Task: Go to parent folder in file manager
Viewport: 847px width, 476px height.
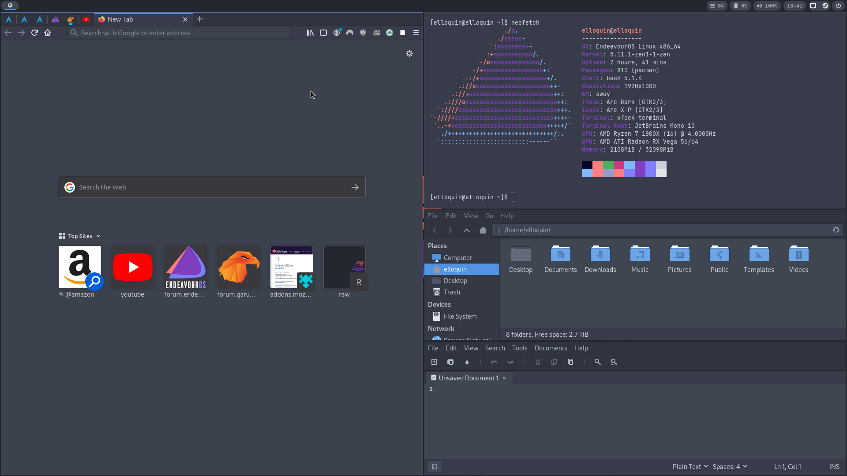Action: 467,230
